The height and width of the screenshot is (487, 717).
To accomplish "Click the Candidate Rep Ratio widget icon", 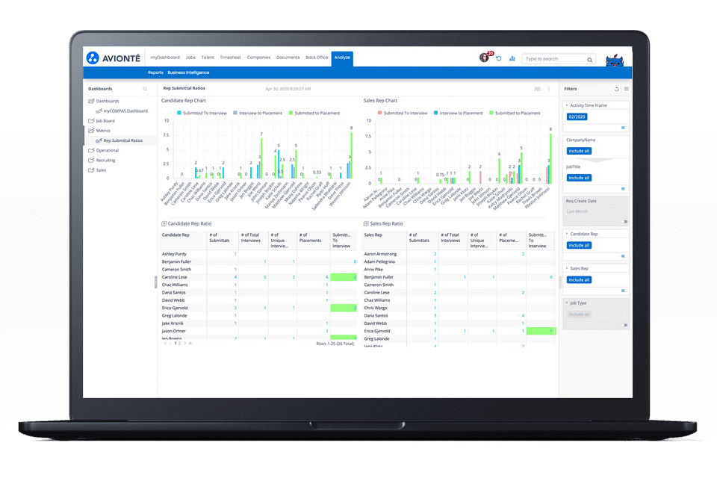I will tap(164, 223).
